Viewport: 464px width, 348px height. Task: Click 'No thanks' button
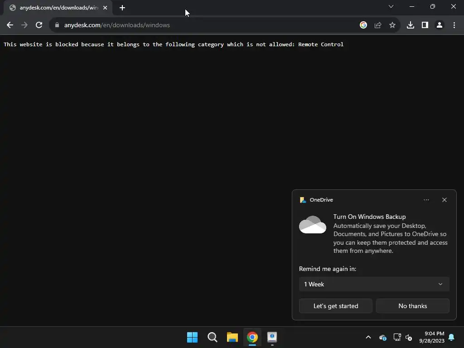coord(412,306)
